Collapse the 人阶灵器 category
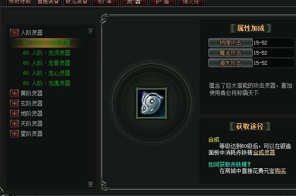The width and height of the screenshot is (296, 196). point(15,33)
